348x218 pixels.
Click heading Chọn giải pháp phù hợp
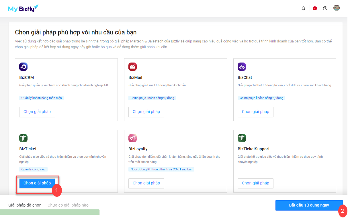click(x=76, y=32)
